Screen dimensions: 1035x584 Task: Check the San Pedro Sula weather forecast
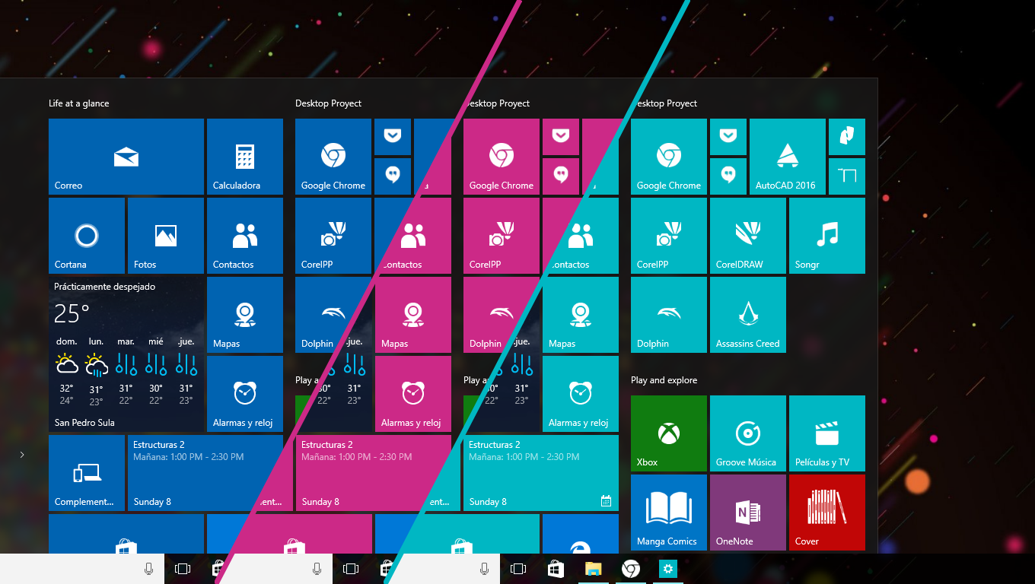pos(126,354)
